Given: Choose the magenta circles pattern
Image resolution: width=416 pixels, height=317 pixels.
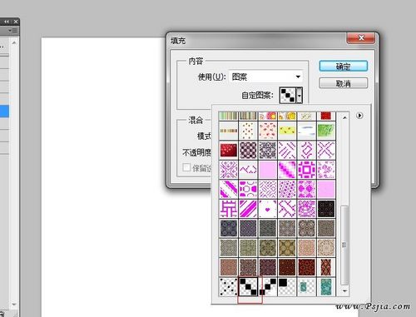Looking at the screenshot, I should click(x=248, y=189).
